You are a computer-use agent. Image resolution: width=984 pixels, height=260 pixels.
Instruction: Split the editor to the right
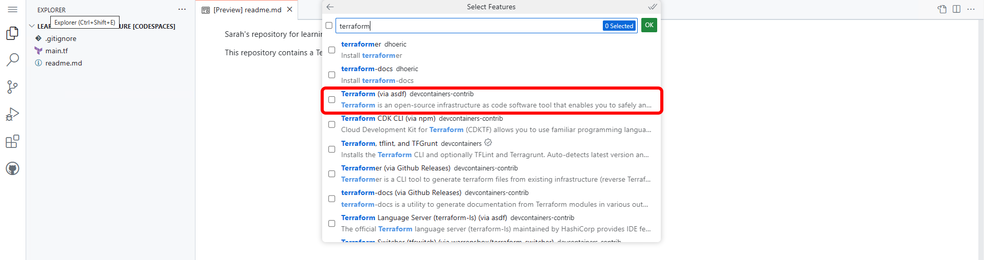[956, 9]
